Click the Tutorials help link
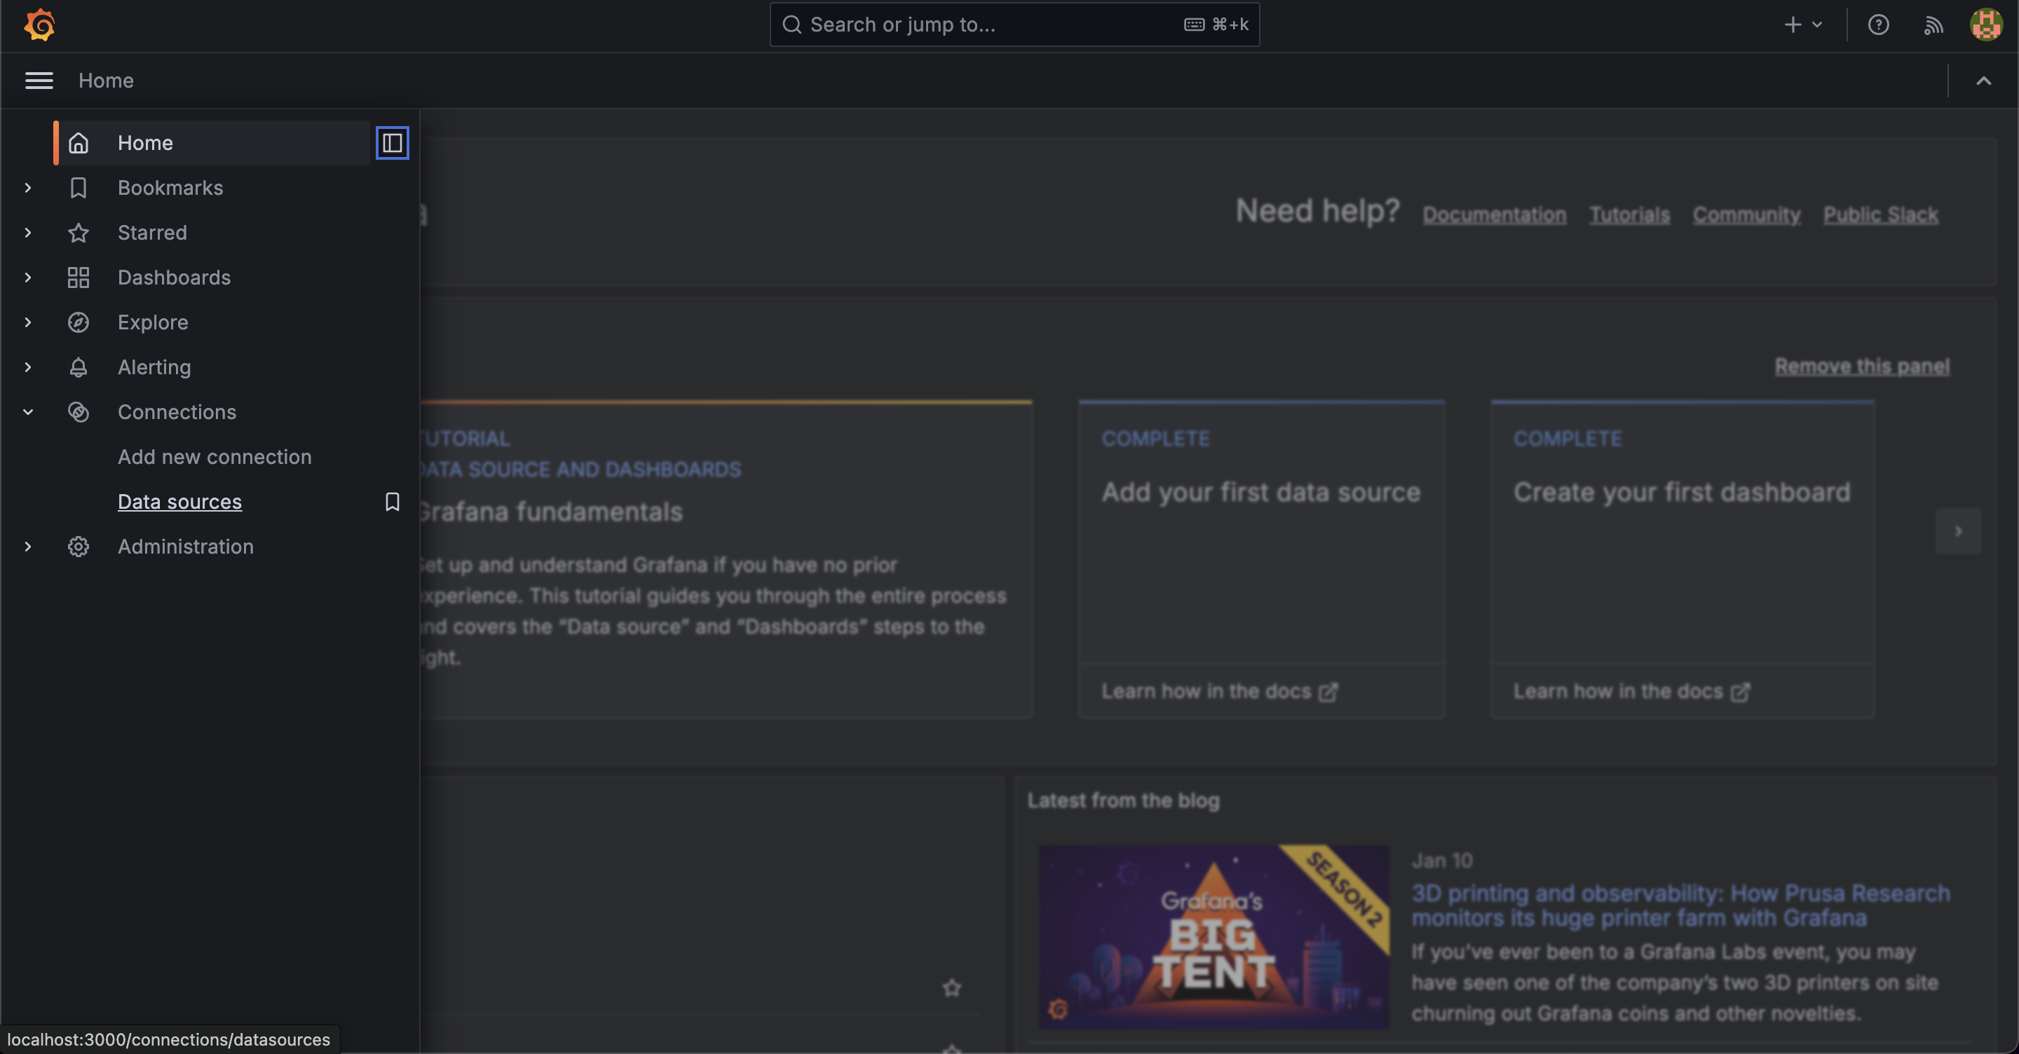This screenshot has width=2019, height=1054. pos(1629,214)
